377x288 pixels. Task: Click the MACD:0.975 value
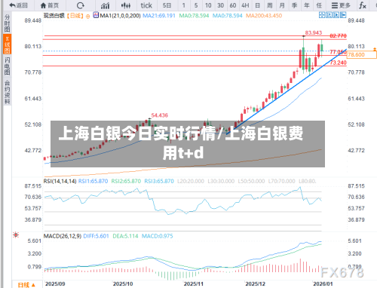click(x=157, y=236)
